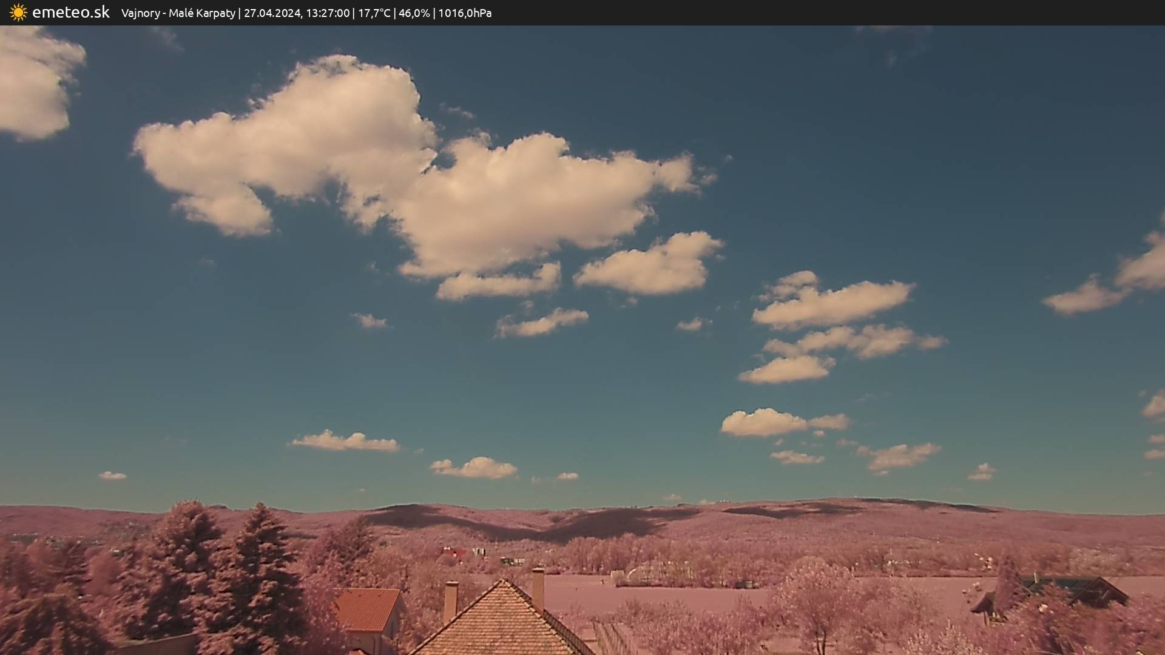Screen dimensions: 1165x655
Task: Click the sun logo icon
Action: click(18, 13)
